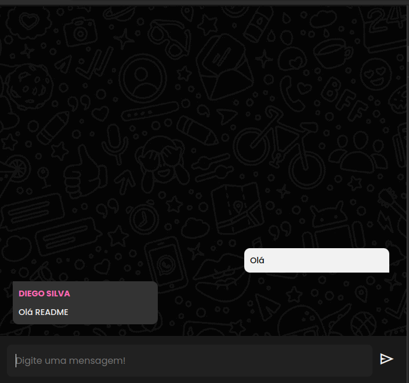Click the sender name "DIEGO SILVA"
The height and width of the screenshot is (383, 409).
(44, 293)
